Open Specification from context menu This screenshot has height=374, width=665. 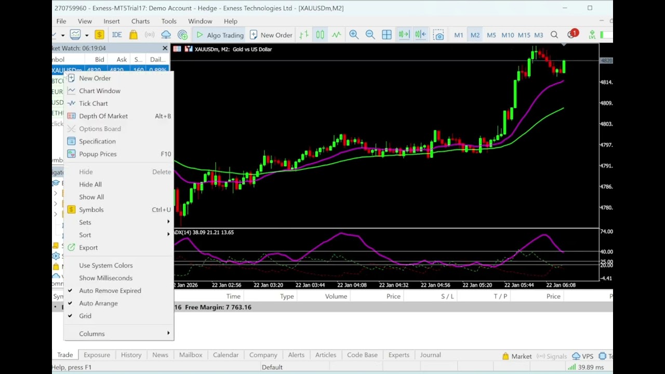(x=118, y=141)
